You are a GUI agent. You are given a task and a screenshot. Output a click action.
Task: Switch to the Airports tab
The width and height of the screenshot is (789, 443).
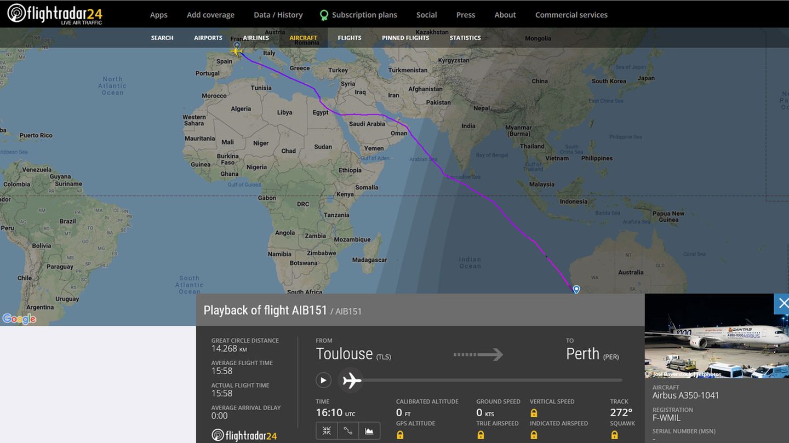point(208,38)
